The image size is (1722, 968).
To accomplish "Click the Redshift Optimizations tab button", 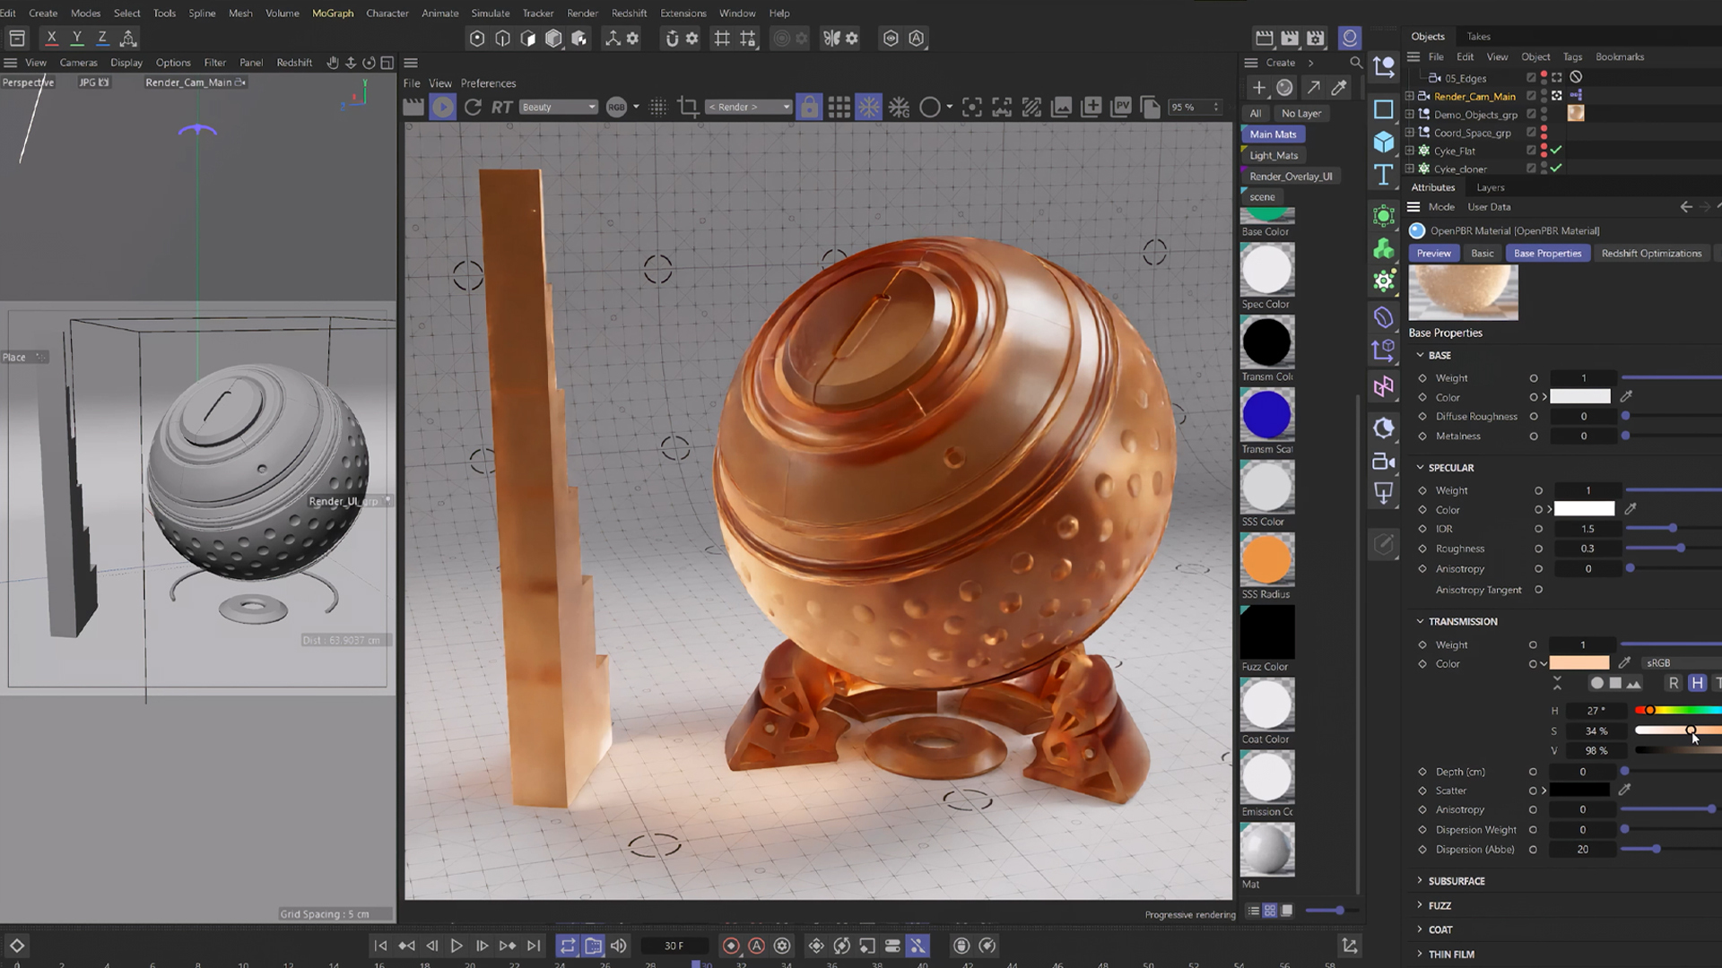I will tap(1651, 253).
